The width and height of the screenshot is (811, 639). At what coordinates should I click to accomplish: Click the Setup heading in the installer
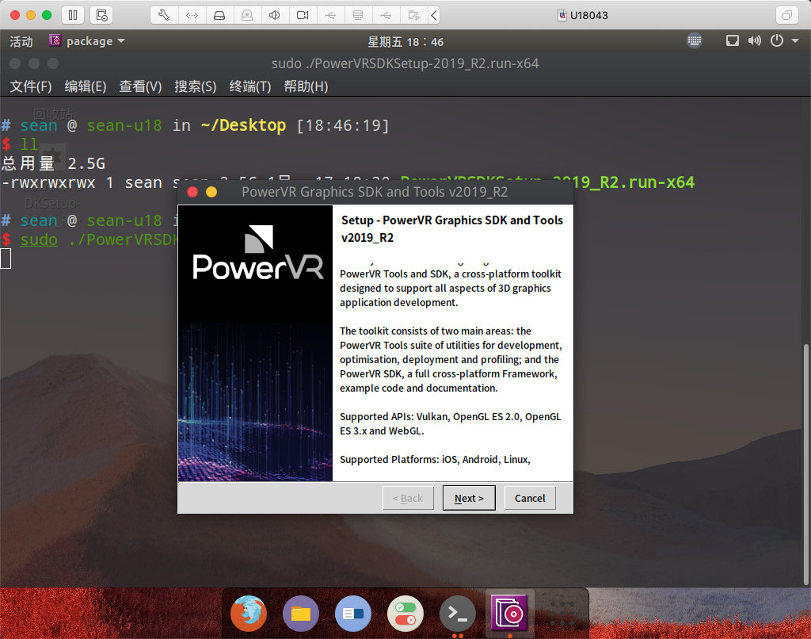pyautogui.click(x=452, y=229)
